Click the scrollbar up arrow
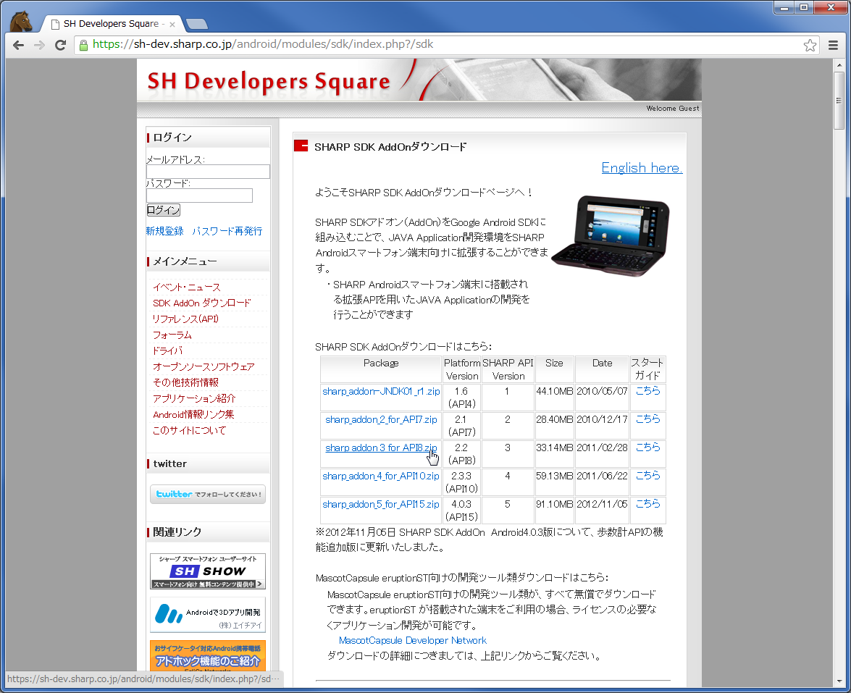The width and height of the screenshot is (851, 693). click(839, 64)
